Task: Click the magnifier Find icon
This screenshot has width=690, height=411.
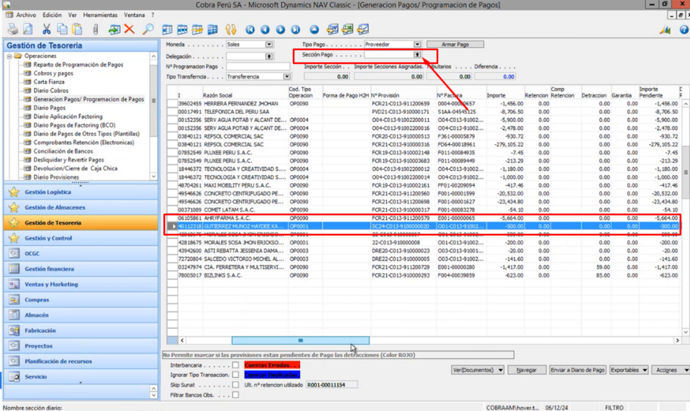Action: click(x=148, y=30)
